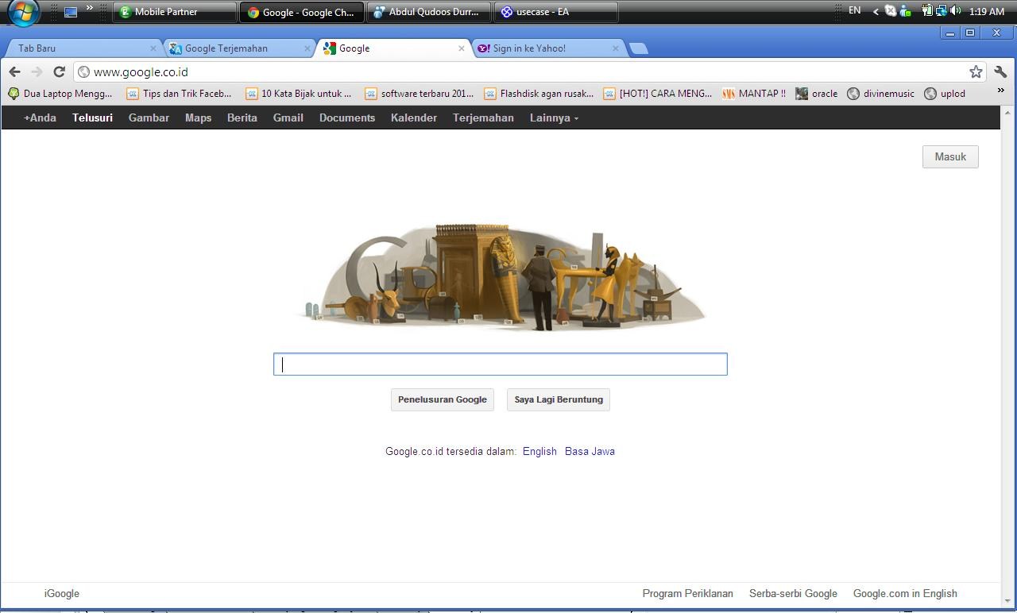The height and width of the screenshot is (613, 1017).
Task: Expand bookmarks bar overflow chevron
Action: (x=1000, y=91)
